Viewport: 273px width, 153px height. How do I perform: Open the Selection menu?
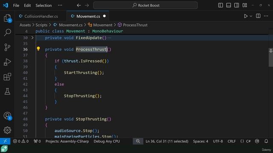click(x=44, y=6)
